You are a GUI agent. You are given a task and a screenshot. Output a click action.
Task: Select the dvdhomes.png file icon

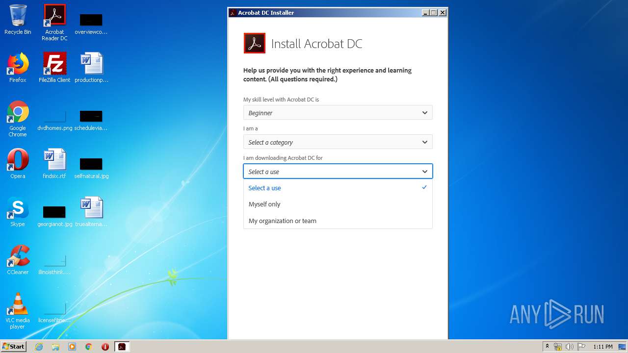coord(54,121)
